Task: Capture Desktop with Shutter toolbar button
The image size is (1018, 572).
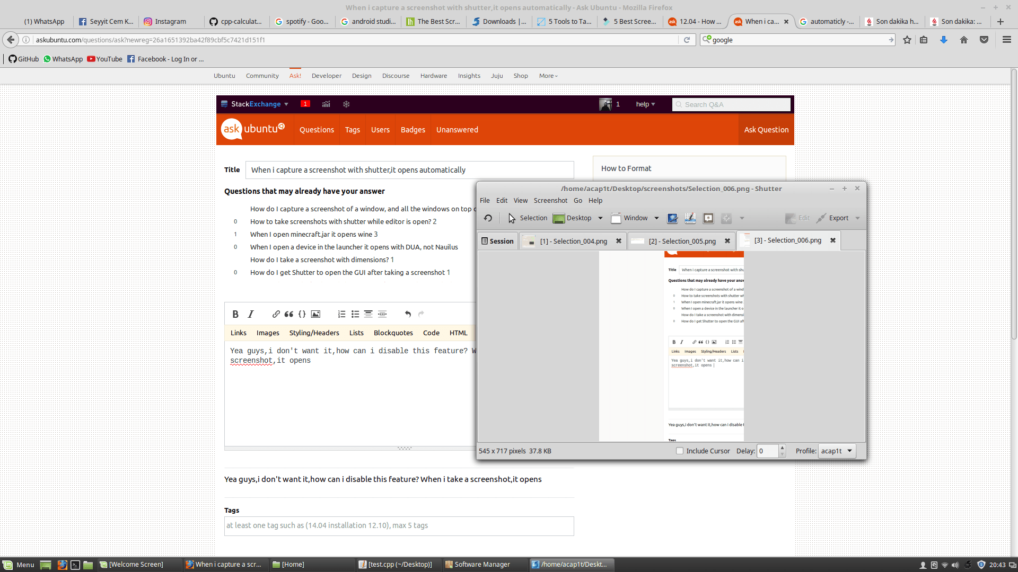Action: [x=572, y=218]
